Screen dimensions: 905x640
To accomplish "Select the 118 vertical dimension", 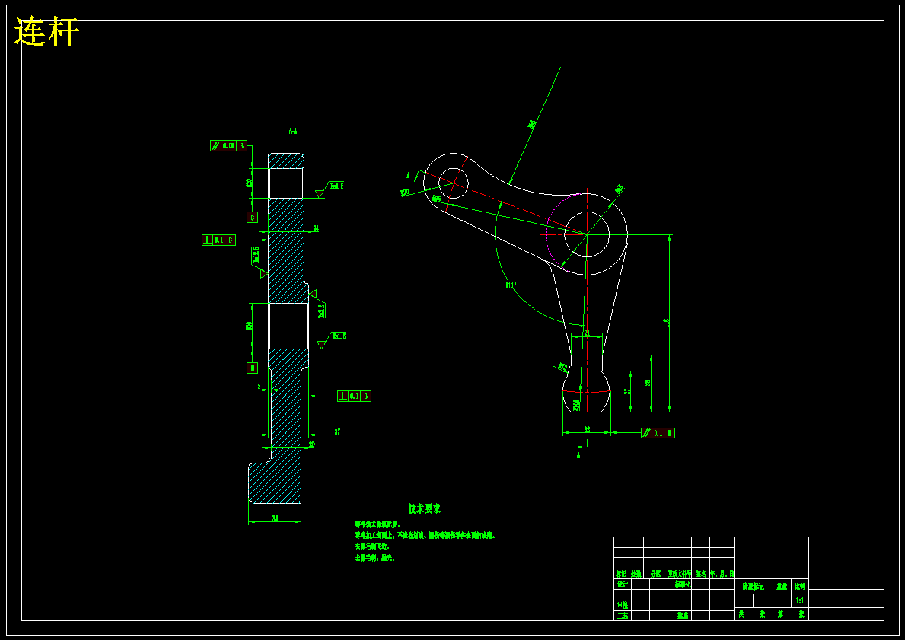I will click(x=666, y=323).
